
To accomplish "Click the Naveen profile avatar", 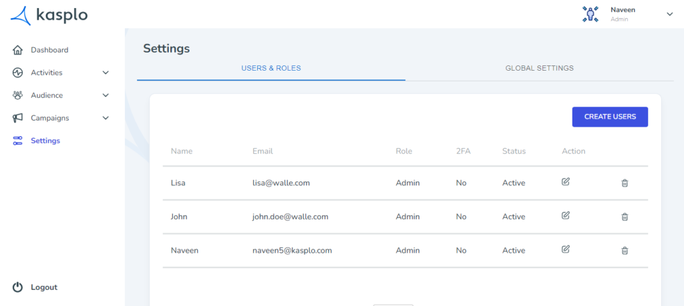I will click(x=590, y=15).
